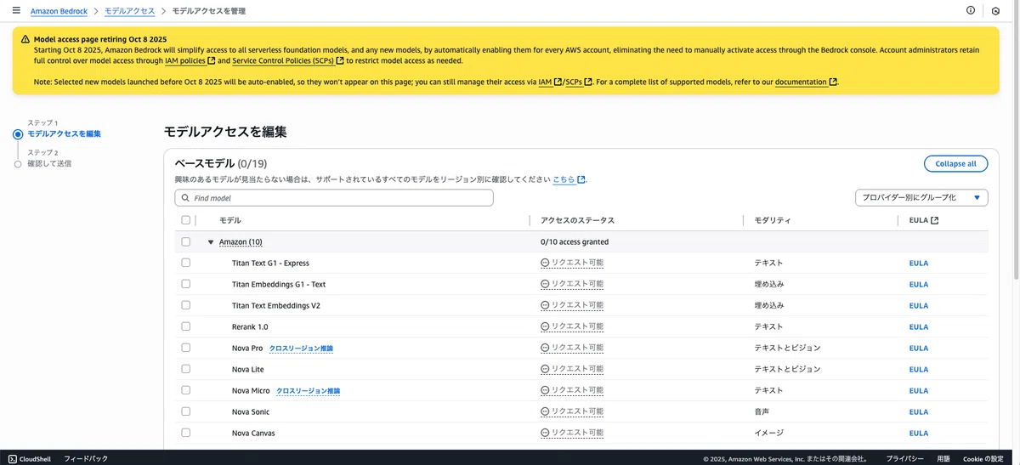Click リクエスト可能 status for Nova Lite

pos(572,369)
